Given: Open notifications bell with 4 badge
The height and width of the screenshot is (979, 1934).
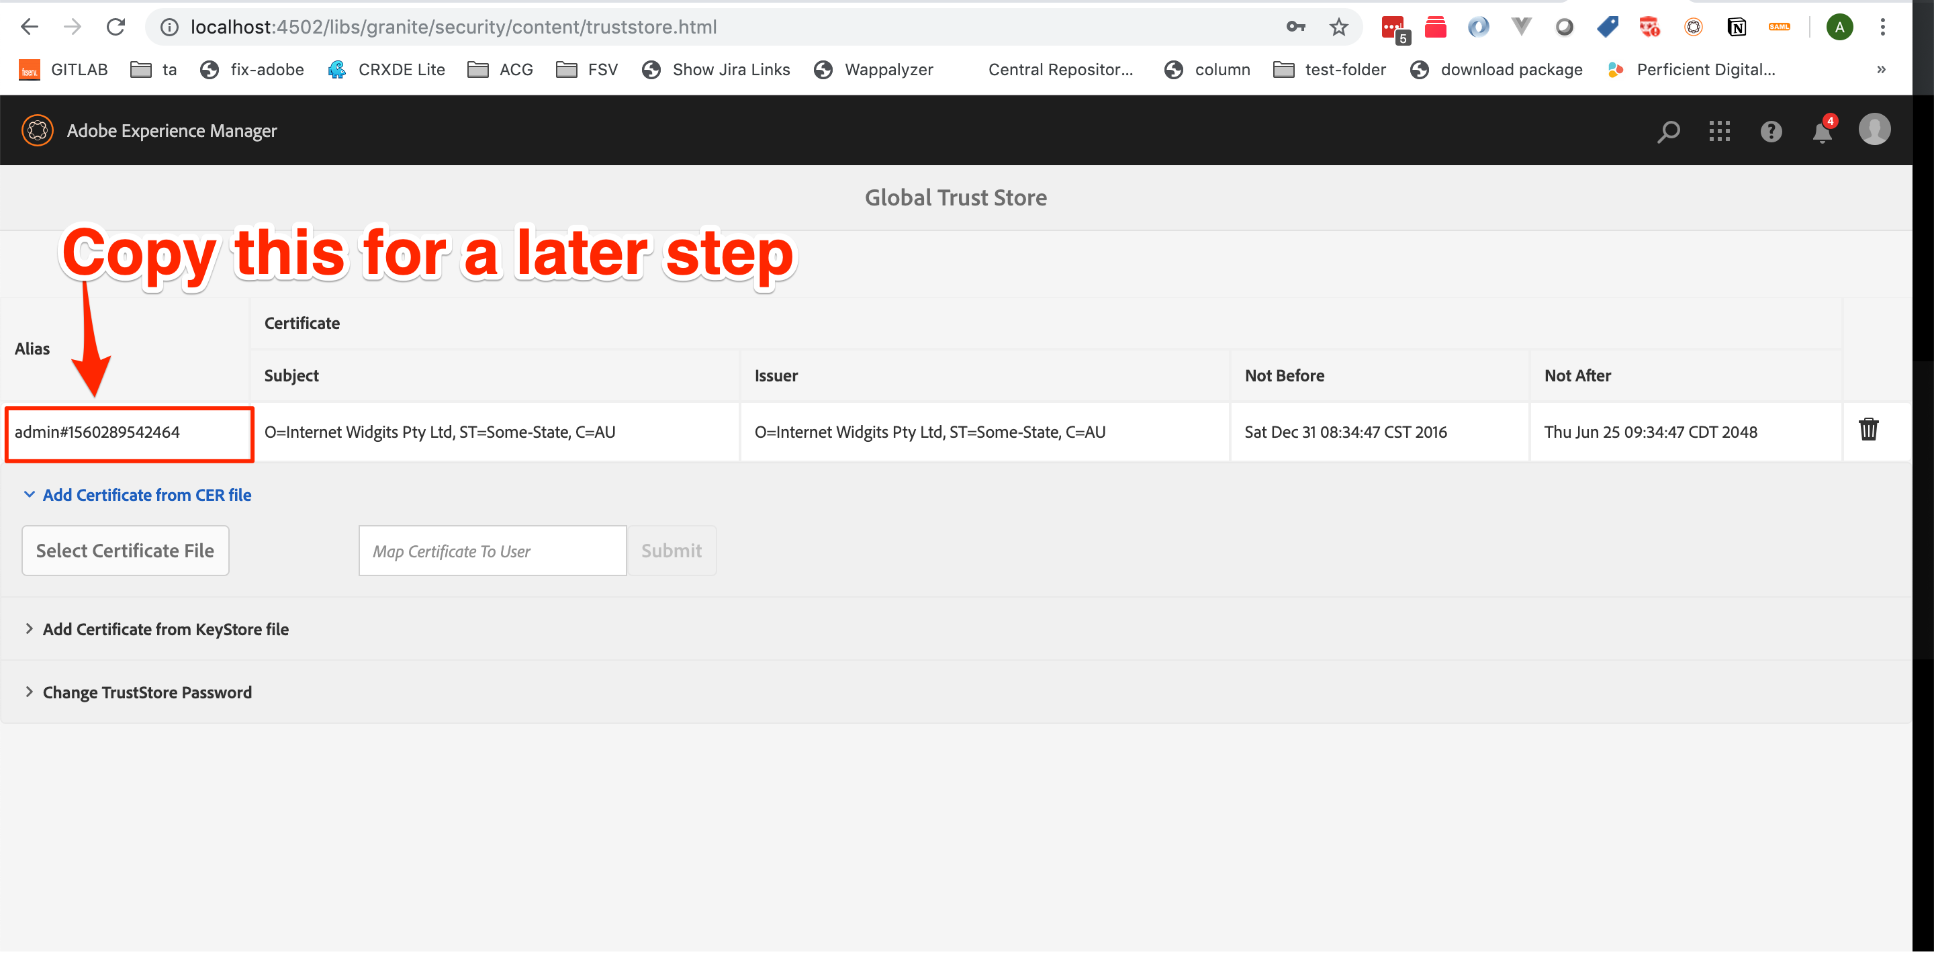Looking at the screenshot, I should coord(1822,132).
